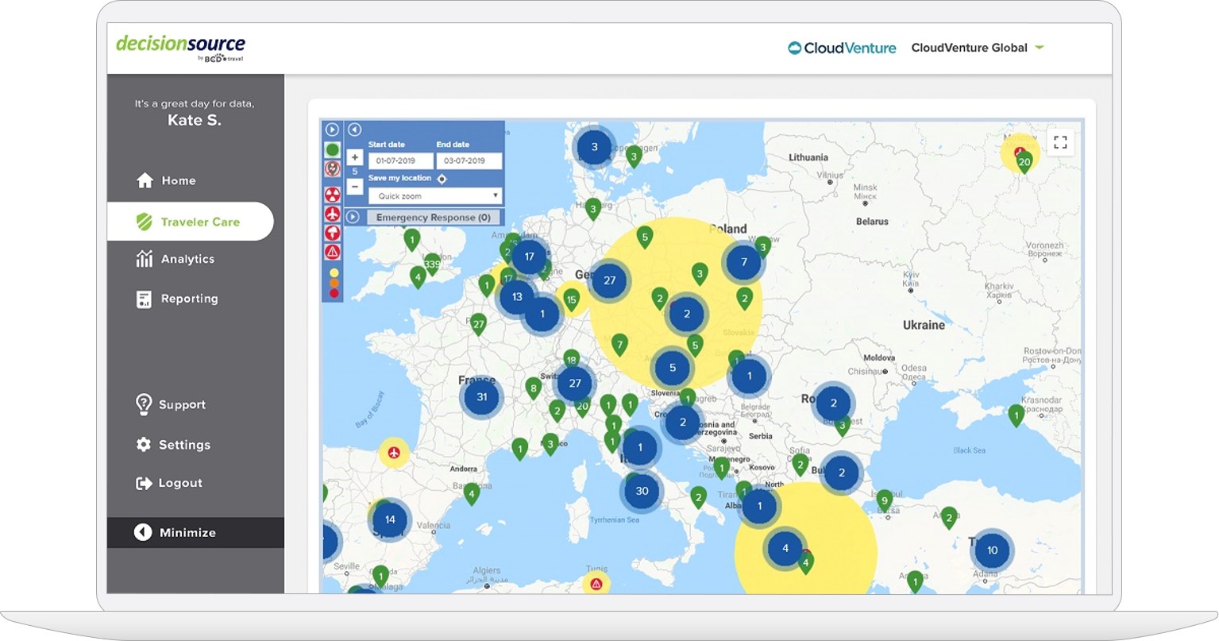Go to the Analytics section
Image resolution: width=1219 pixels, height=641 pixels.
(x=176, y=259)
